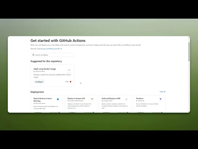The image size is (198, 149).
Task: Click the red HTML language dot
Action: [71, 82]
